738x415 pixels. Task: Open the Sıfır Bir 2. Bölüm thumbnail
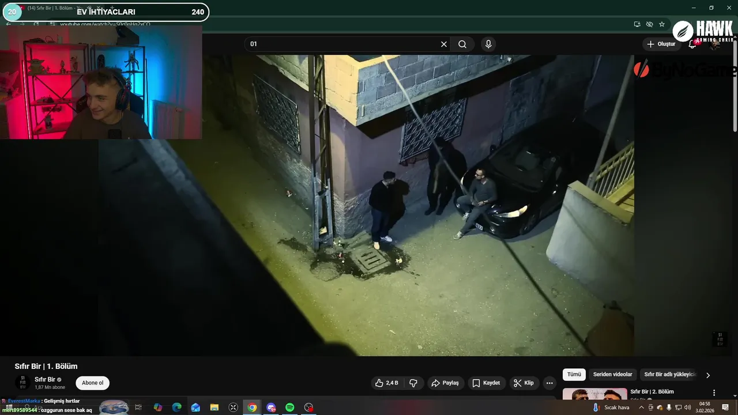pyautogui.click(x=595, y=394)
